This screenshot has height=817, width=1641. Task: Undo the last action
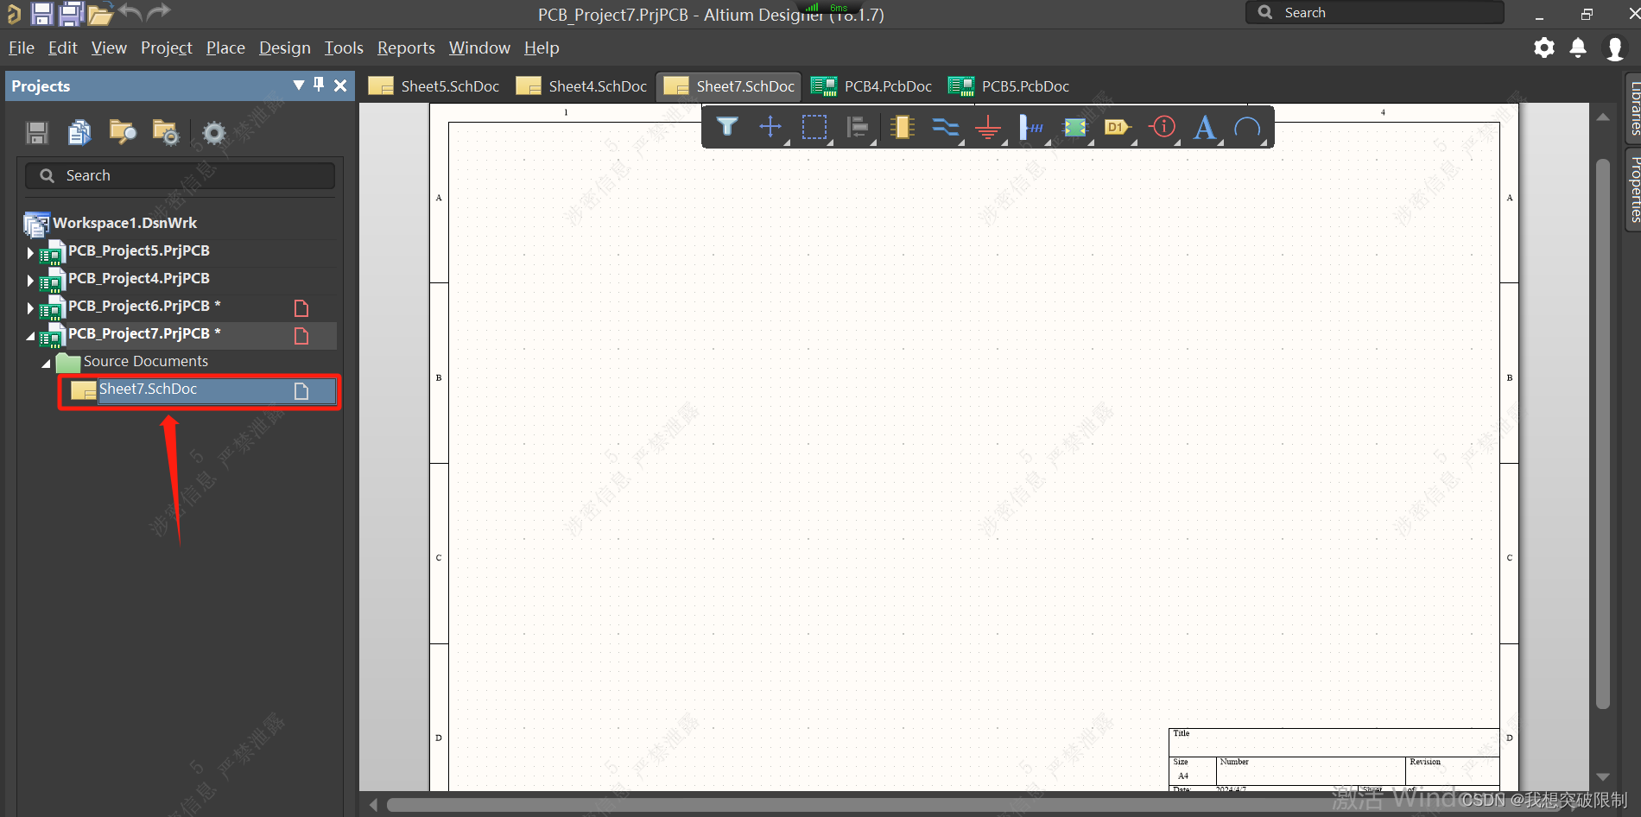pos(130,12)
